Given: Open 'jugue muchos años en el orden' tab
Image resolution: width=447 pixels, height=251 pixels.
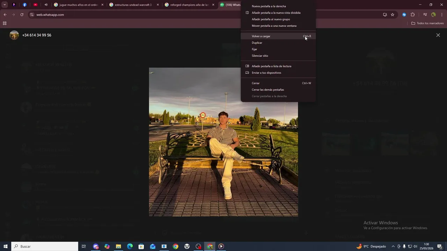Looking at the screenshot, I should pos(78,5).
